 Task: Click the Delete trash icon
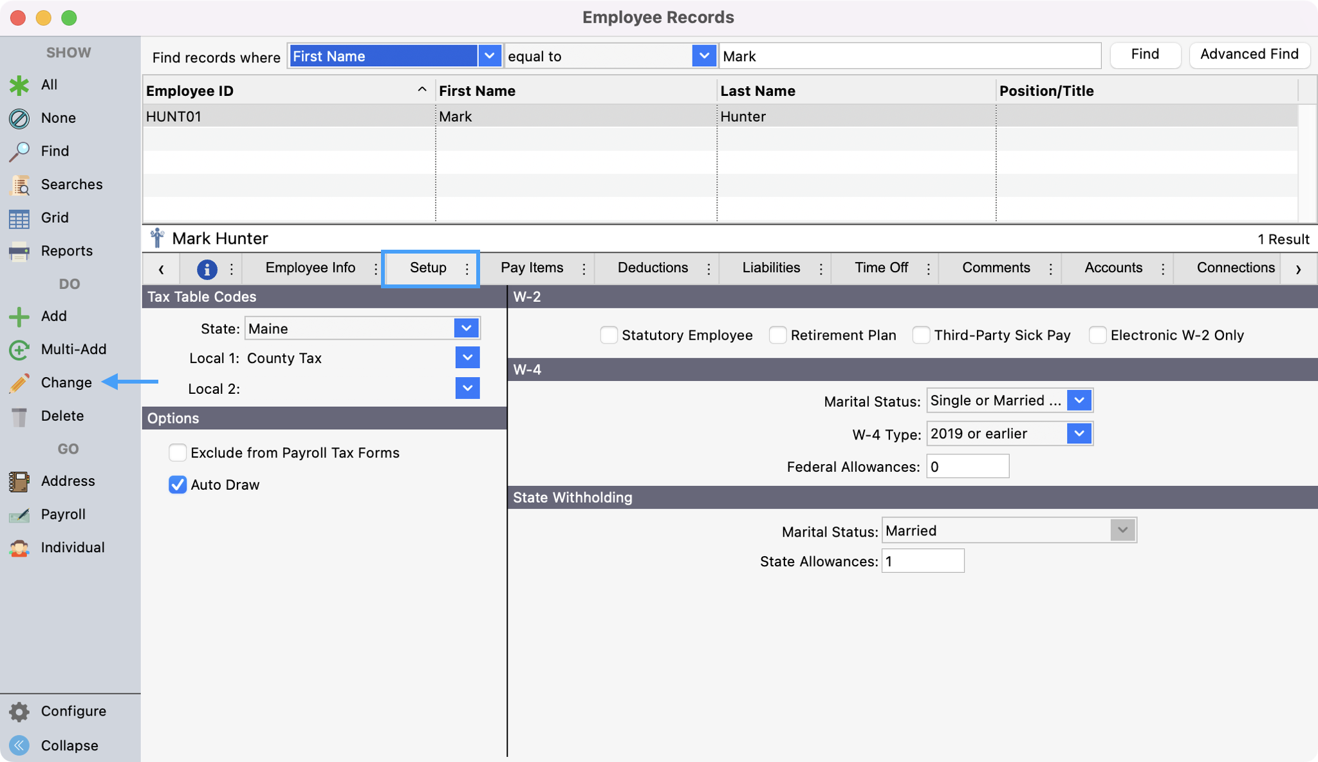point(19,416)
